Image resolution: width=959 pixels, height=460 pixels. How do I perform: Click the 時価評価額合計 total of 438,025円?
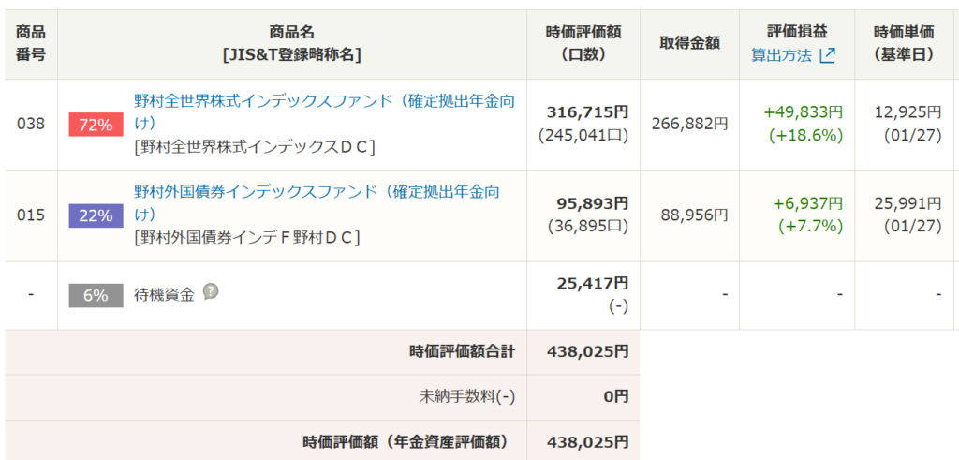click(587, 352)
